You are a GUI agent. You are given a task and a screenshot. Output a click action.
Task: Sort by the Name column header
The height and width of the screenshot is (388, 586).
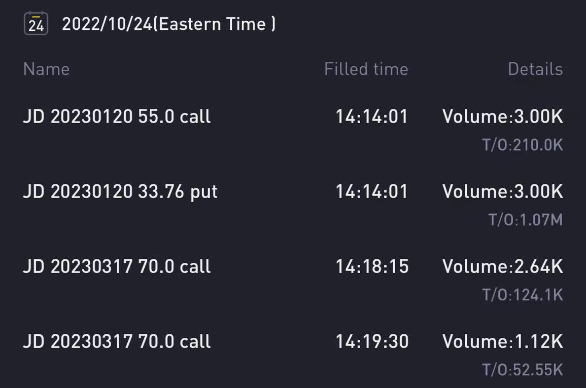pos(46,69)
